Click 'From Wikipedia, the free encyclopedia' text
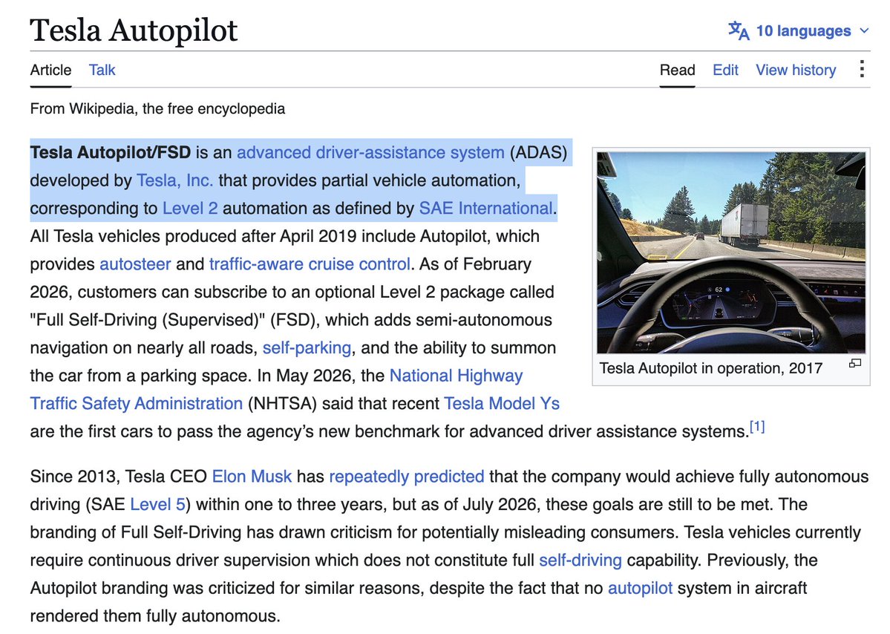The image size is (890, 634). click(x=158, y=108)
